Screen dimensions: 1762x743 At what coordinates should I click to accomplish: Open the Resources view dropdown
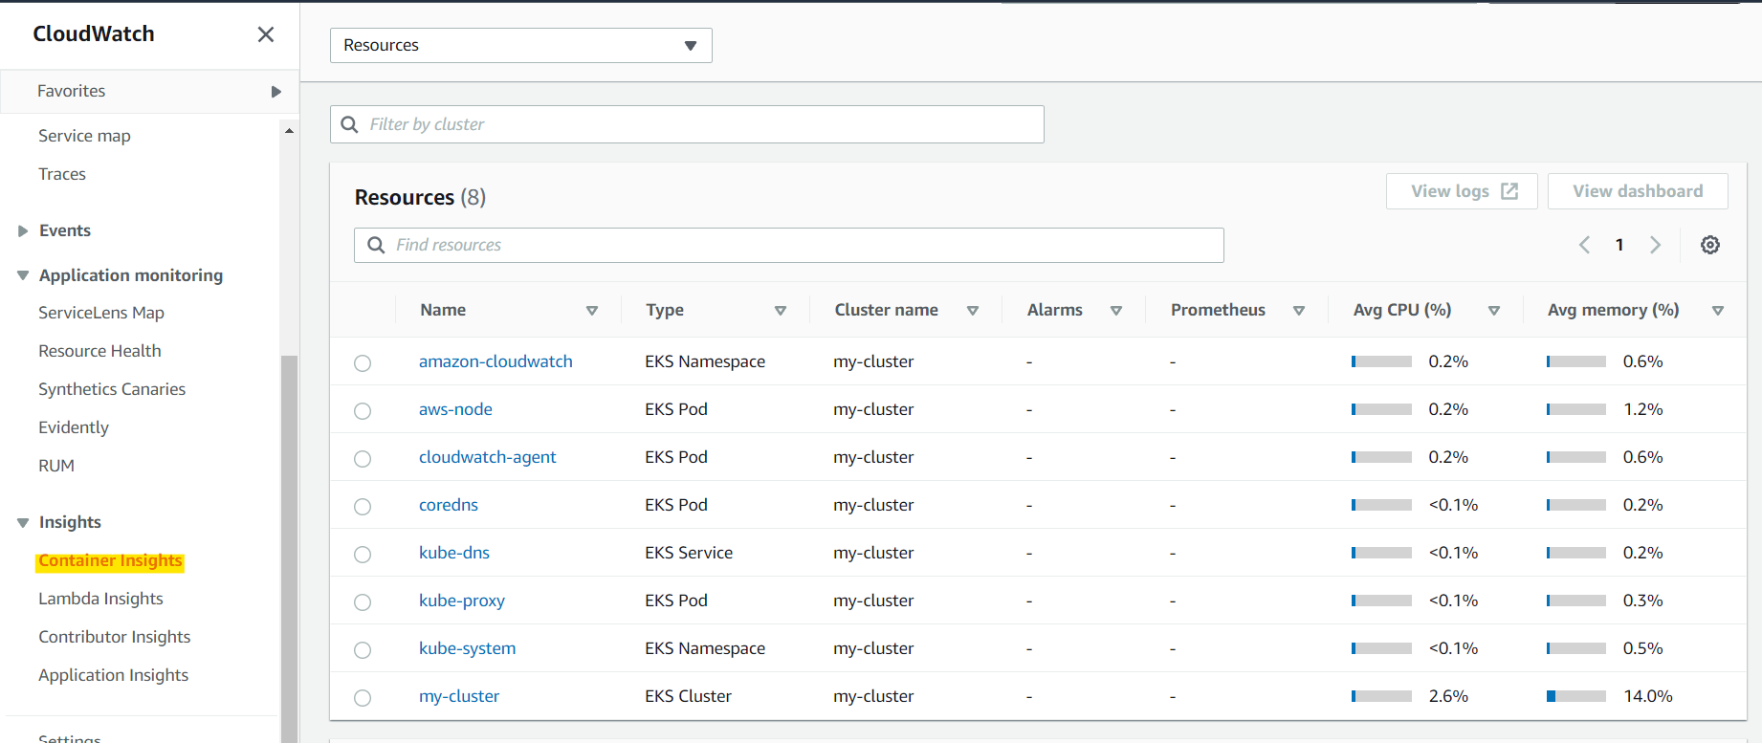click(520, 46)
